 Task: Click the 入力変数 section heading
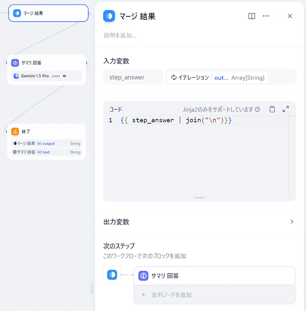116,61
